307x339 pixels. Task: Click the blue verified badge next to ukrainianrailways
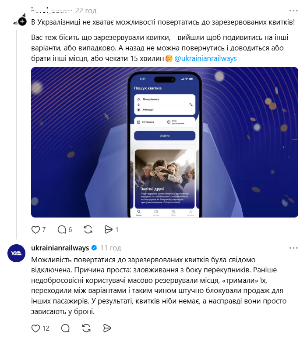point(94,248)
